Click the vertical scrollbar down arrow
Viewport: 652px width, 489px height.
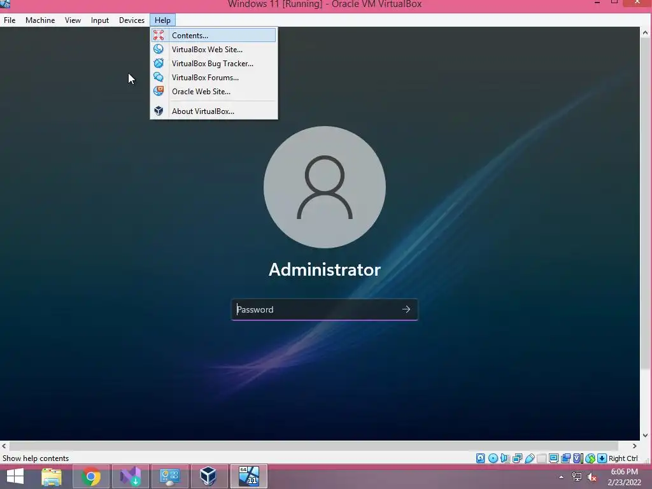tap(646, 436)
